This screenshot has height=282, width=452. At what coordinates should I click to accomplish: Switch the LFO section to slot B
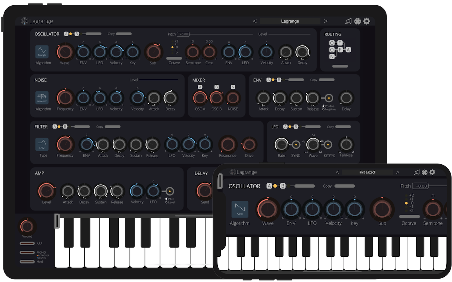click(296, 127)
